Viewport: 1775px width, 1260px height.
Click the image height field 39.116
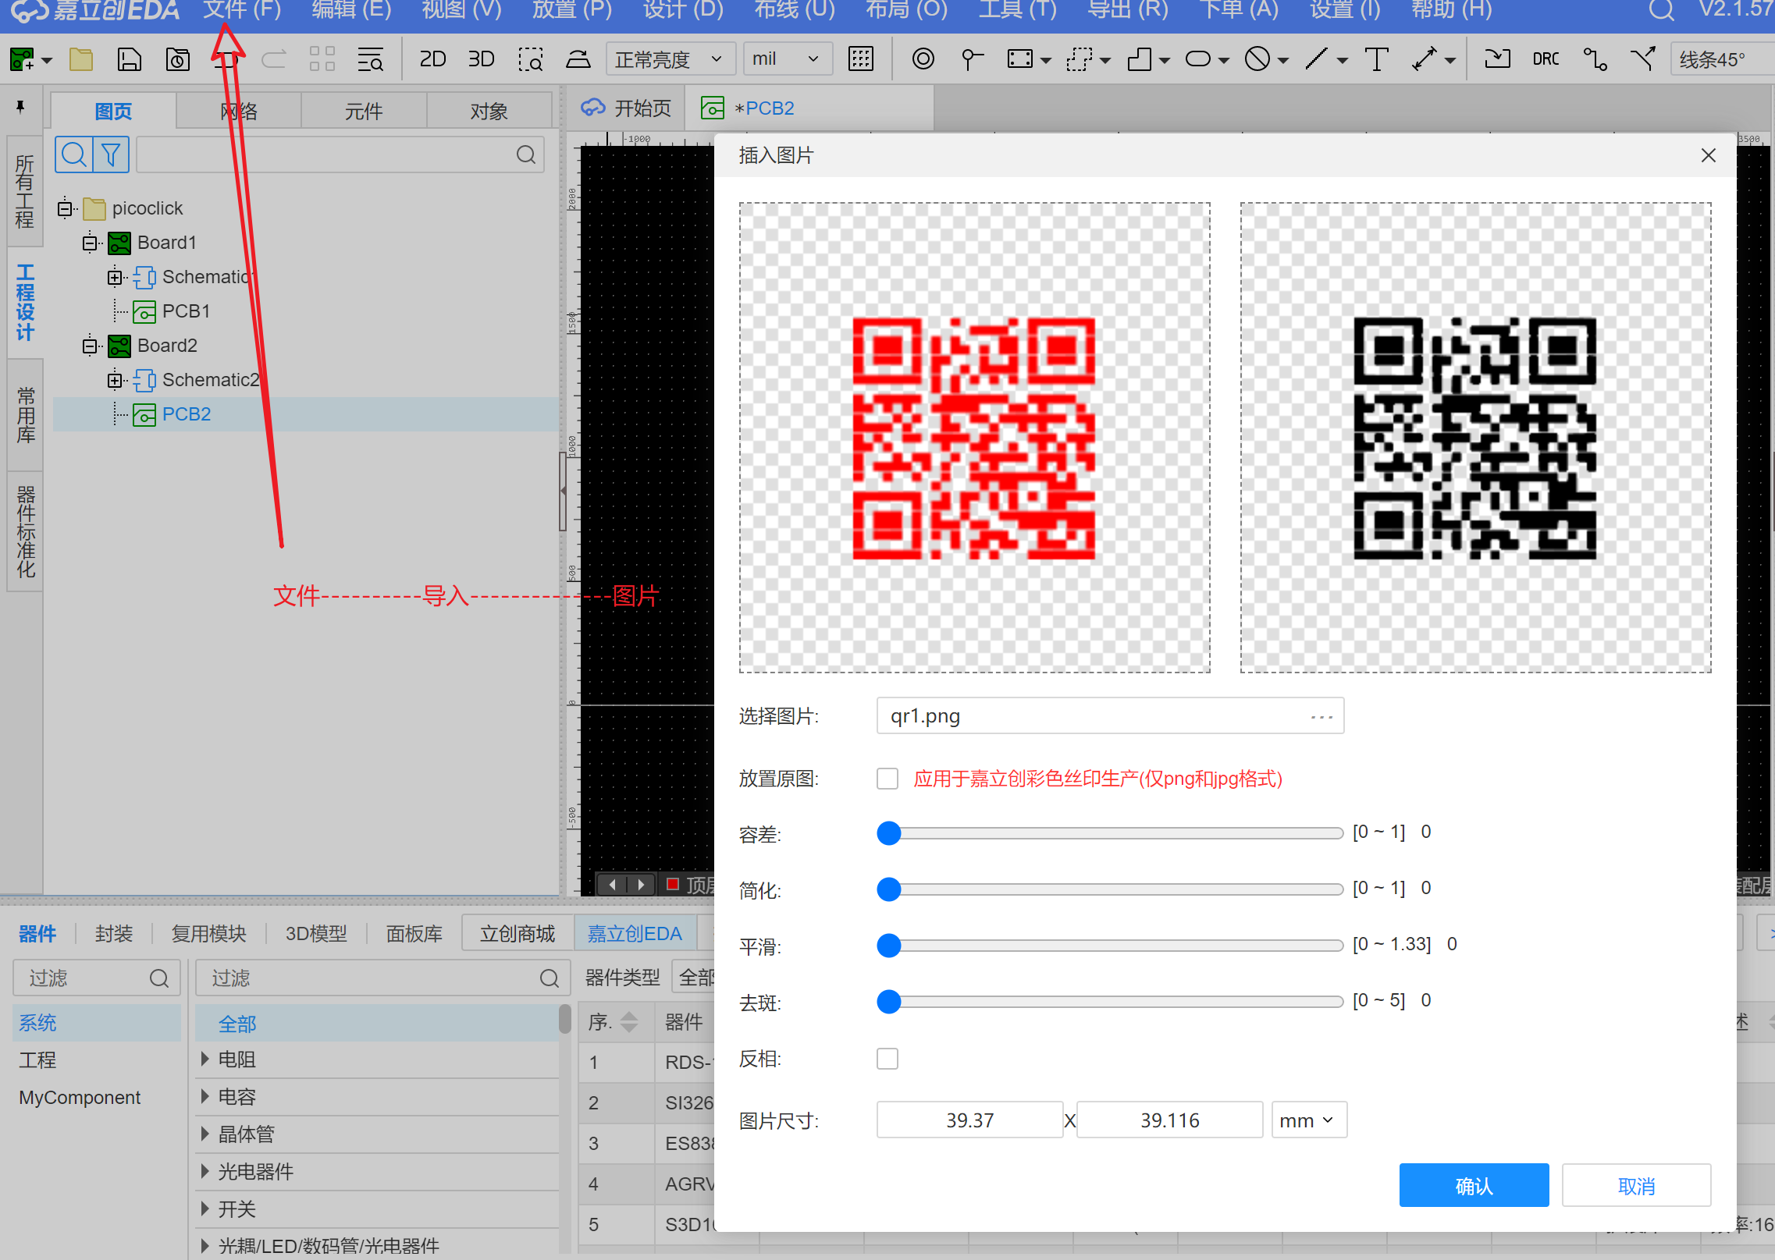(x=1169, y=1120)
